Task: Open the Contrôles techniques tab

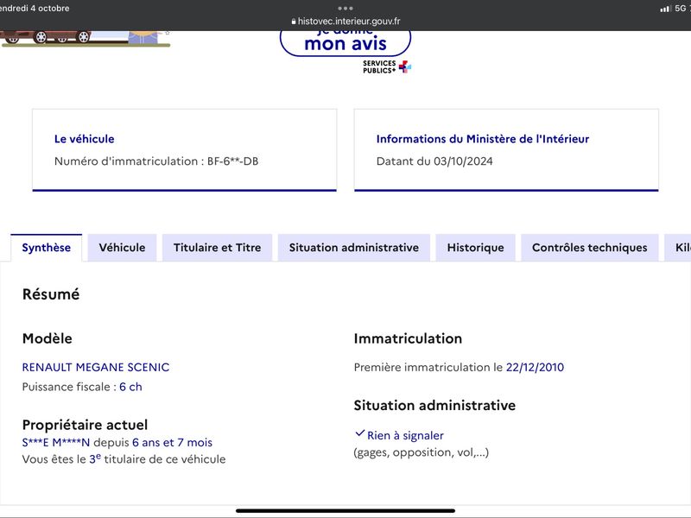Action: tap(590, 248)
